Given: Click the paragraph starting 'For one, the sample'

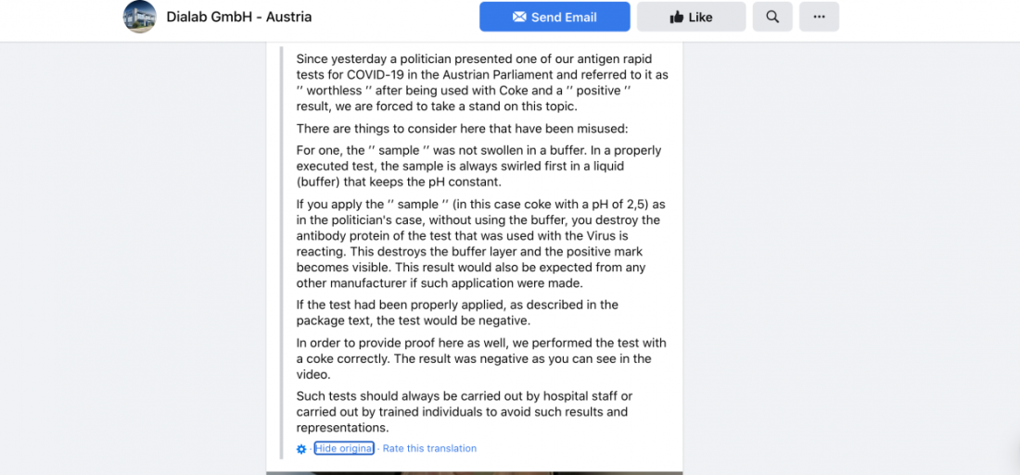Looking at the screenshot, I should click(478, 167).
